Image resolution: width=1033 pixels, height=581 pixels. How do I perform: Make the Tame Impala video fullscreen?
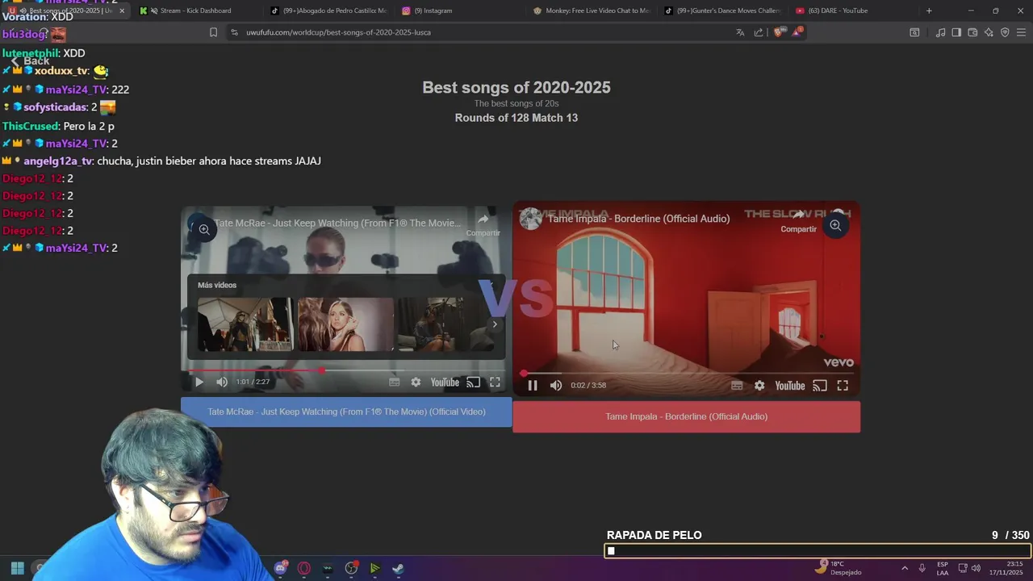tap(843, 386)
